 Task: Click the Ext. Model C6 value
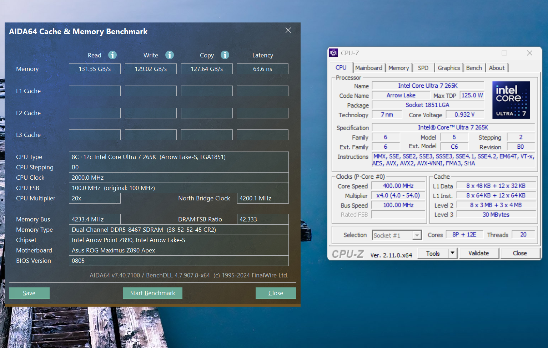coord(454,147)
